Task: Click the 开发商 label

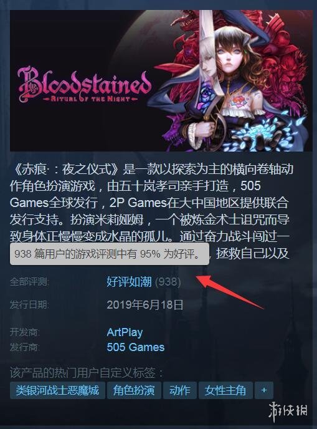Action: coord(25,332)
